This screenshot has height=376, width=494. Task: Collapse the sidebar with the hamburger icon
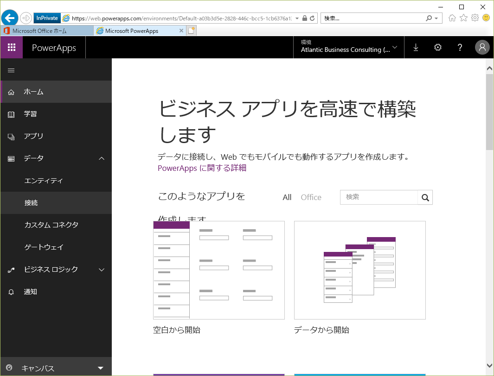click(11, 70)
